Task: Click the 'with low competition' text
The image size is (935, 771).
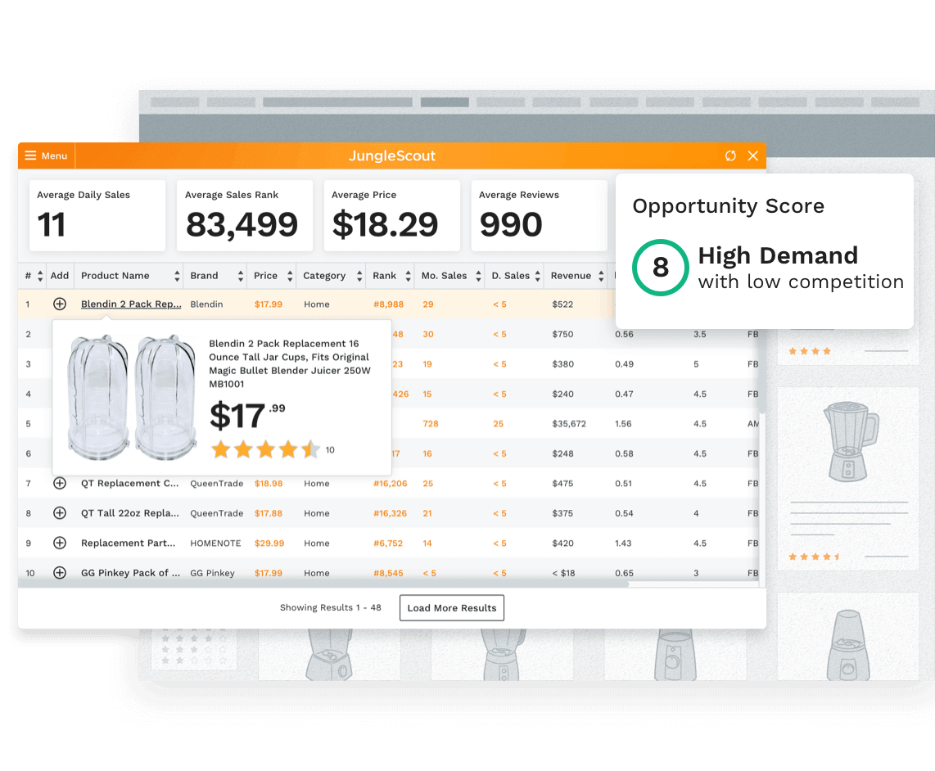Action: point(801,282)
